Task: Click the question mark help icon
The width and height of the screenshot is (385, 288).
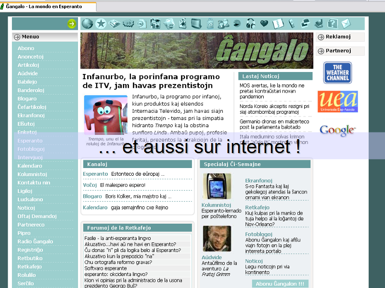Action: pos(333,24)
